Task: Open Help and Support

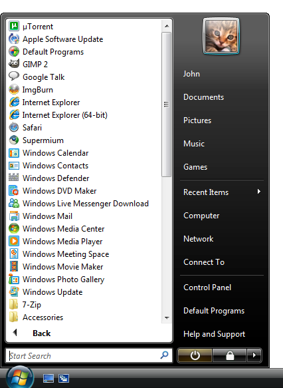Action: pos(214,334)
